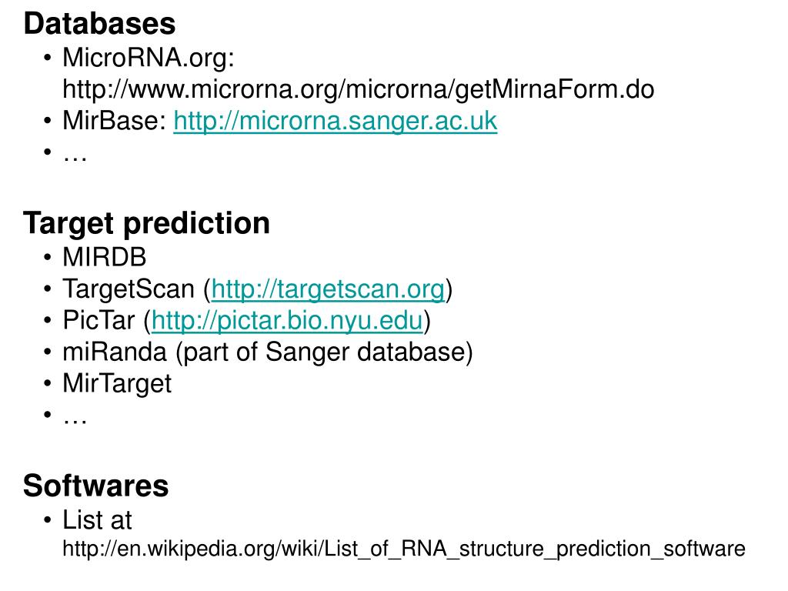Screen dimensions: 788x591
Task: Click the MirBase label text
Action: click(114, 121)
